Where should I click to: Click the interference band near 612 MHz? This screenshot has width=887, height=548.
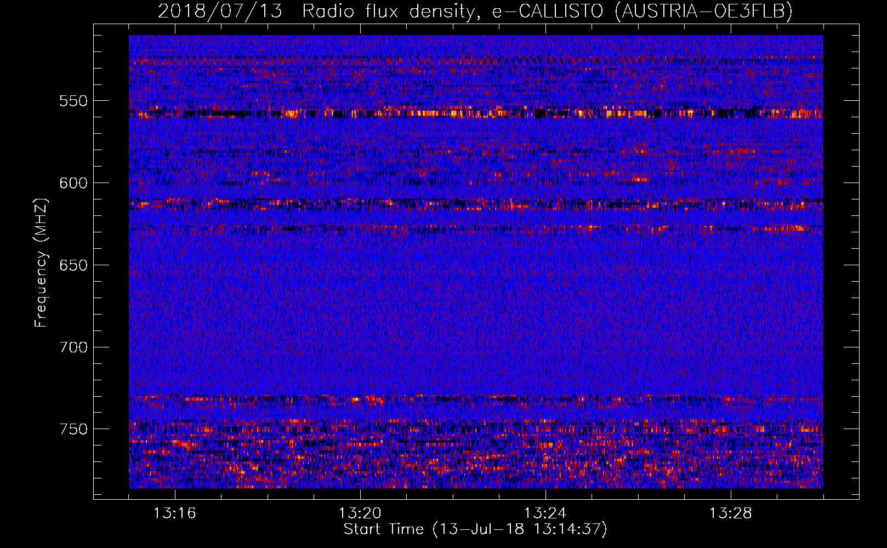(x=476, y=204)
